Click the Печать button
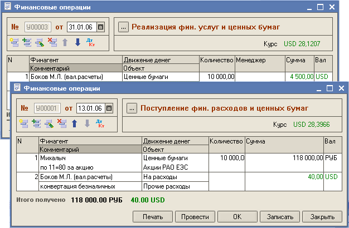This screenshot has width=349, height=228. [x=153, y=217]
